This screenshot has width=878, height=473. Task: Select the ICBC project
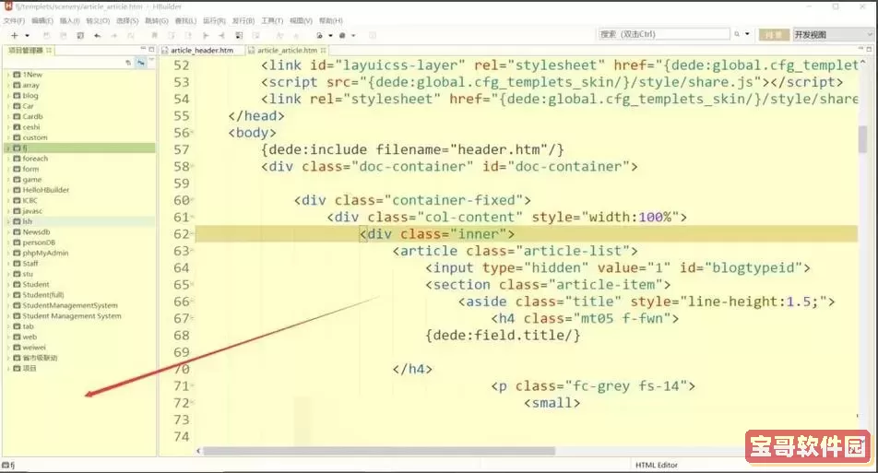[30, 200]
